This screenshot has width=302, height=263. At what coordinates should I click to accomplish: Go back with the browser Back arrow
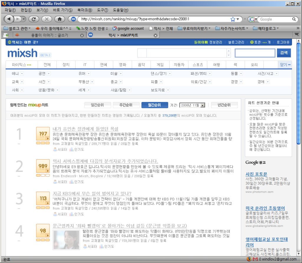tap(9, 19)
